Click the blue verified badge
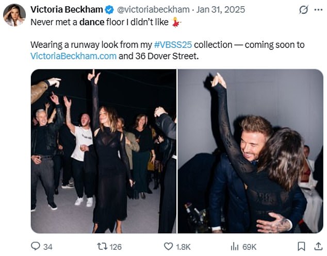327x256 pixels. click(x=109, y=10)
